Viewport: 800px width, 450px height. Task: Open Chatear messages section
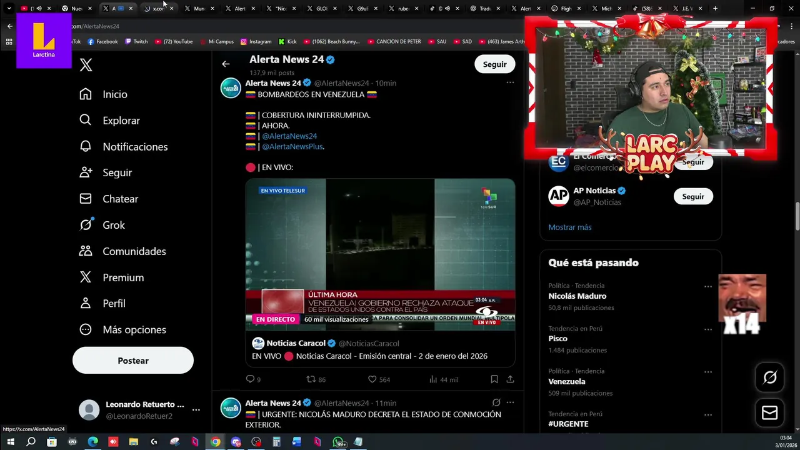[x=109, y=199]
